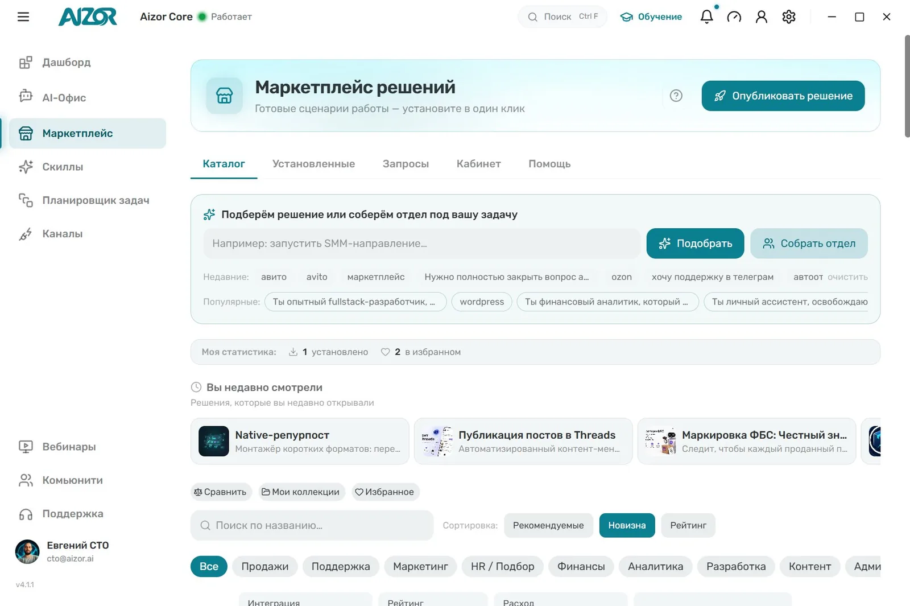Switch to Кабинет tab
Viewport: 910px width, 606px height.
click(x=478, y=164)
